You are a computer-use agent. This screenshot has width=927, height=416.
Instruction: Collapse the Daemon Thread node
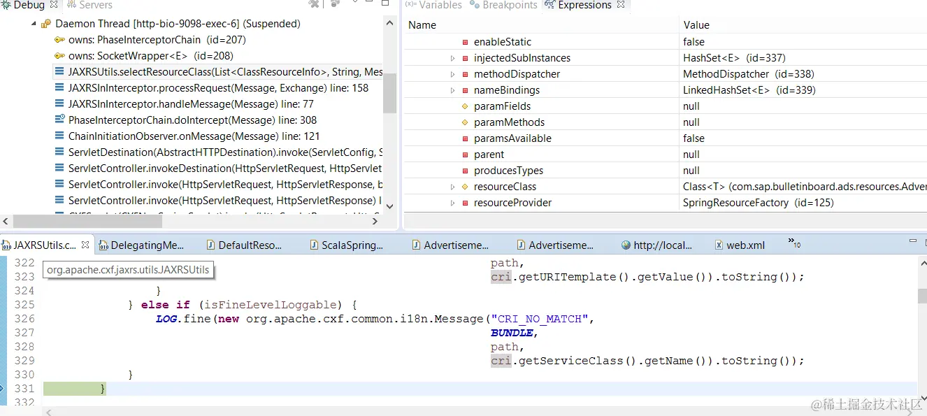(x=34, y=24)
